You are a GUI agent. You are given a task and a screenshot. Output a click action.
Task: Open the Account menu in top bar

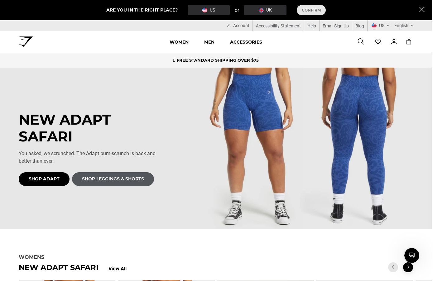tap(238, 26)
